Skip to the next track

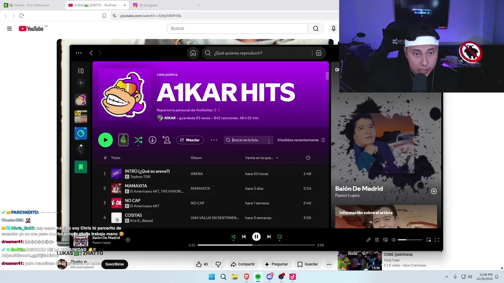pos(269,237)
